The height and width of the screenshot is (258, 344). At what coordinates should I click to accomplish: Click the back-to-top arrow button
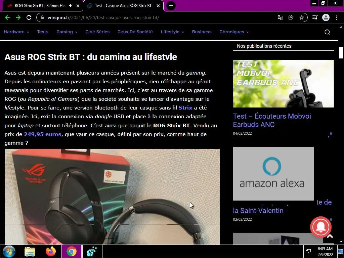pos(330,236)
